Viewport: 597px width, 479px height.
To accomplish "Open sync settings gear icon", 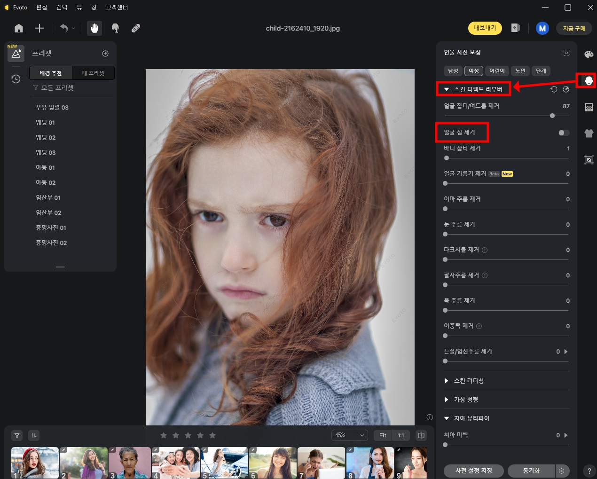I will click(x=562, y=471).
